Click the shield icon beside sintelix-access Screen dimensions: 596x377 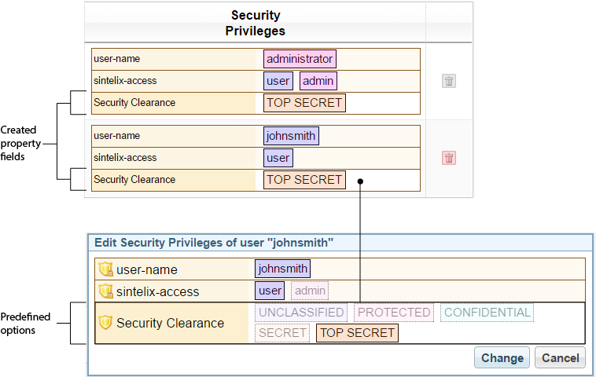point(106,291)
